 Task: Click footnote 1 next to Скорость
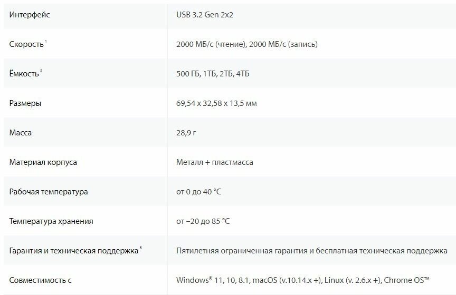tap(46, 42)
